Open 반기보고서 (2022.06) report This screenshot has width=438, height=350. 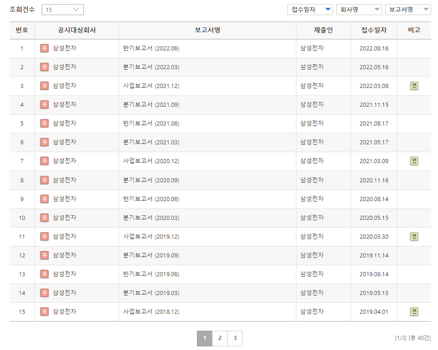tap(151, 48)
